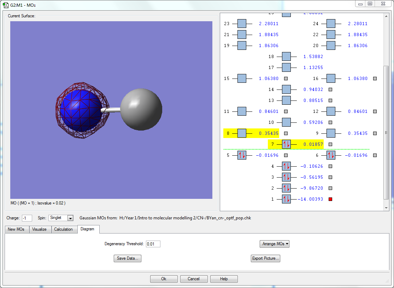The width and height of the screenshot is (394, 288).
Task: Select orbital box for MO 24
Action: tap(331, 24)
